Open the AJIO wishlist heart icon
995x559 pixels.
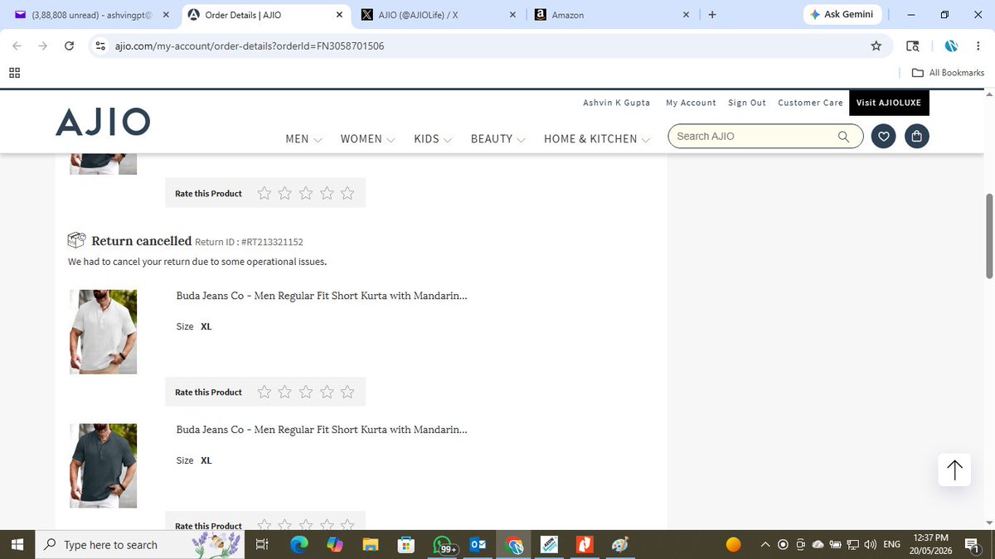coord(885,137)
